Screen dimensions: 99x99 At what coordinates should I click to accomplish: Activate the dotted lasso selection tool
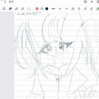(x=29, y=9)
